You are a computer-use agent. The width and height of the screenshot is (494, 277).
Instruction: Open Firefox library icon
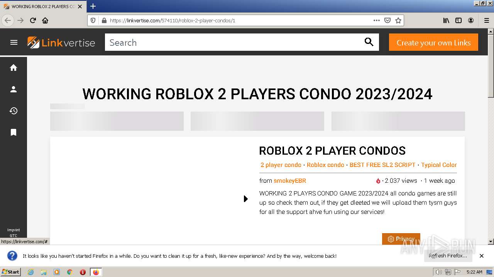coord(446,20)
